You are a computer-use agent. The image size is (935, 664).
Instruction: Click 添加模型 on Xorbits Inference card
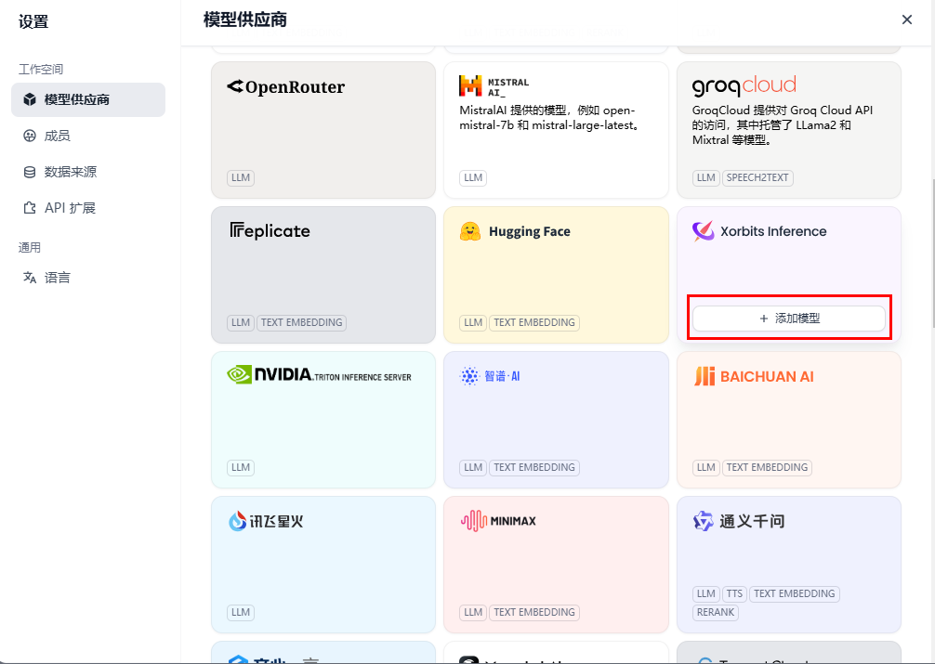pyautogui.click(x=789, y=319)
